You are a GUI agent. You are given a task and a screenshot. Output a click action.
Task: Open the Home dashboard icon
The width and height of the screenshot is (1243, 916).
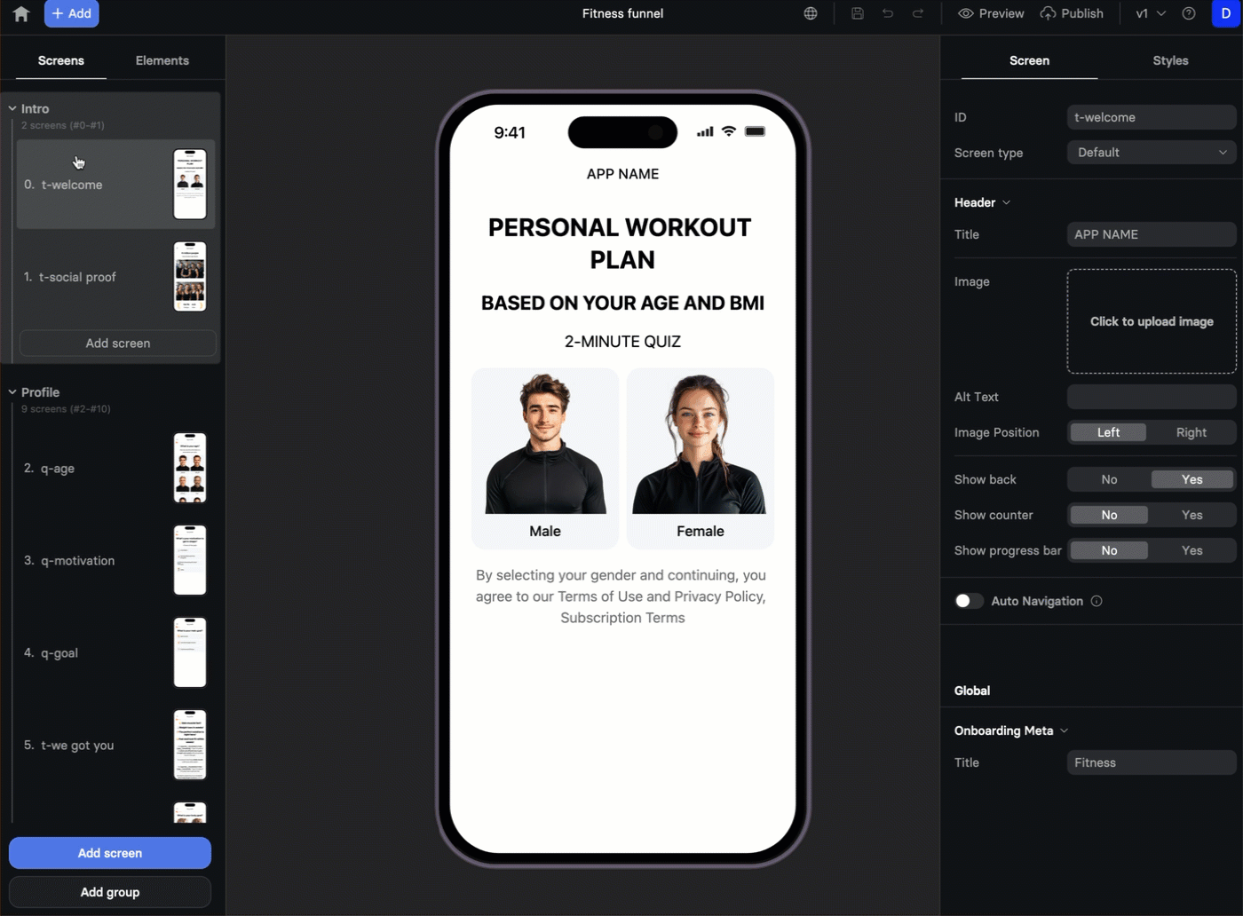coord(20,13)
